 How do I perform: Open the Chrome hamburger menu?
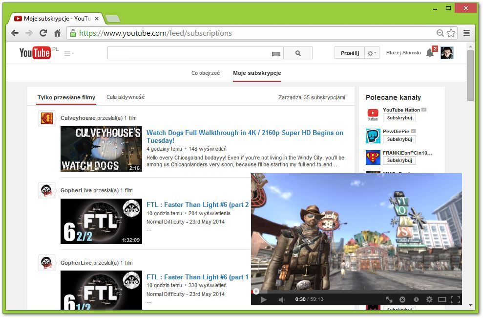tap(466, 33)
